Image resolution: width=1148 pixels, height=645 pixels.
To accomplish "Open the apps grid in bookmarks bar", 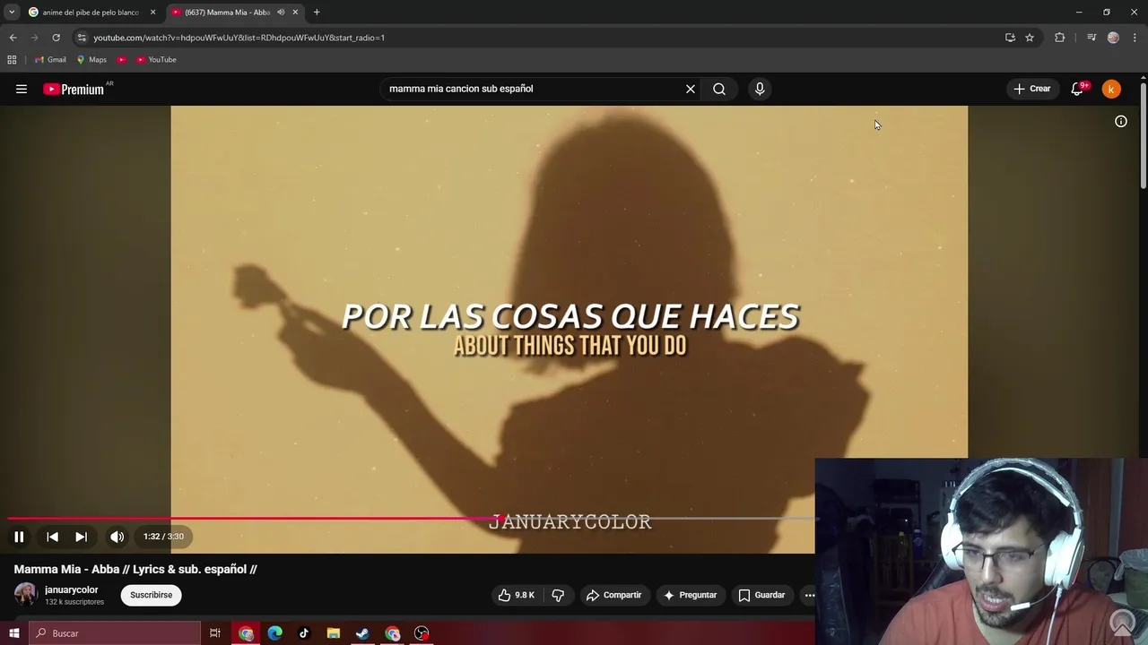I will click(12, 60).
